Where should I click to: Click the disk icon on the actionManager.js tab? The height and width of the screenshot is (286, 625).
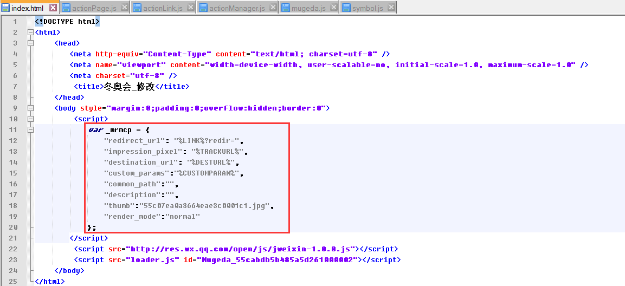[x=203, y=8]
